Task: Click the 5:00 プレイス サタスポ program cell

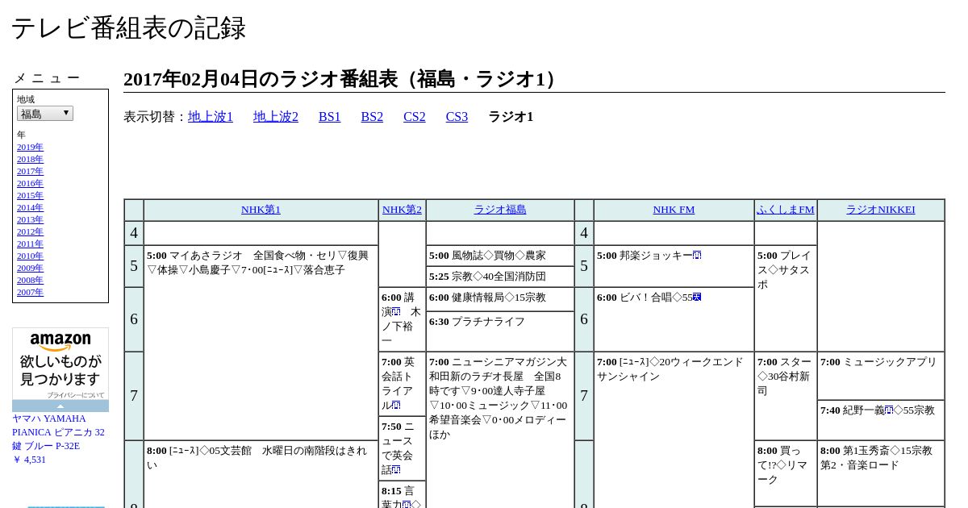Action: [x=786, y=298]
